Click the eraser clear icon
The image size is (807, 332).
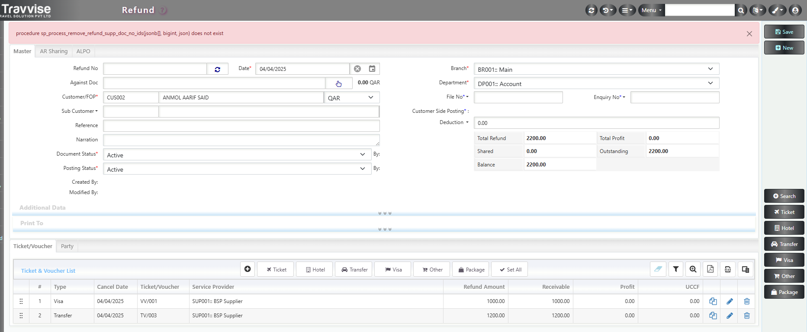(x=658, y=269)
